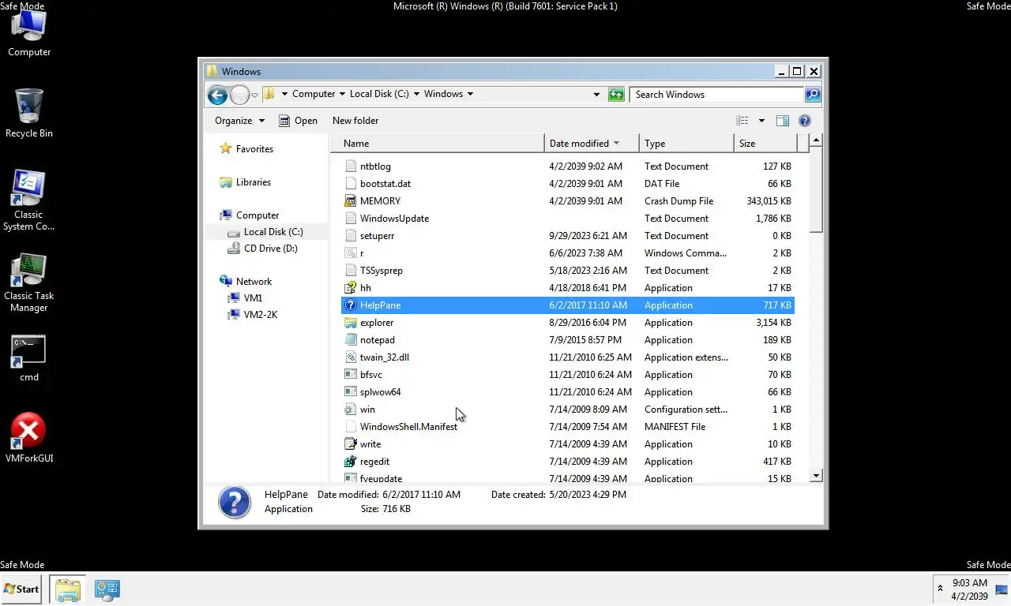Sort the list by Type column
This screenshot has width=1011, height=606.
coord(686,144)
